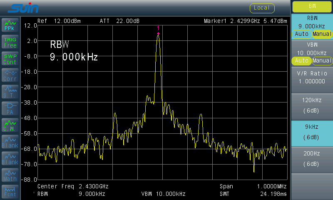This screenshot has height=200, width=333.
Task: Click the Fcnt frequency counter icon
Action: coord(10,192)
